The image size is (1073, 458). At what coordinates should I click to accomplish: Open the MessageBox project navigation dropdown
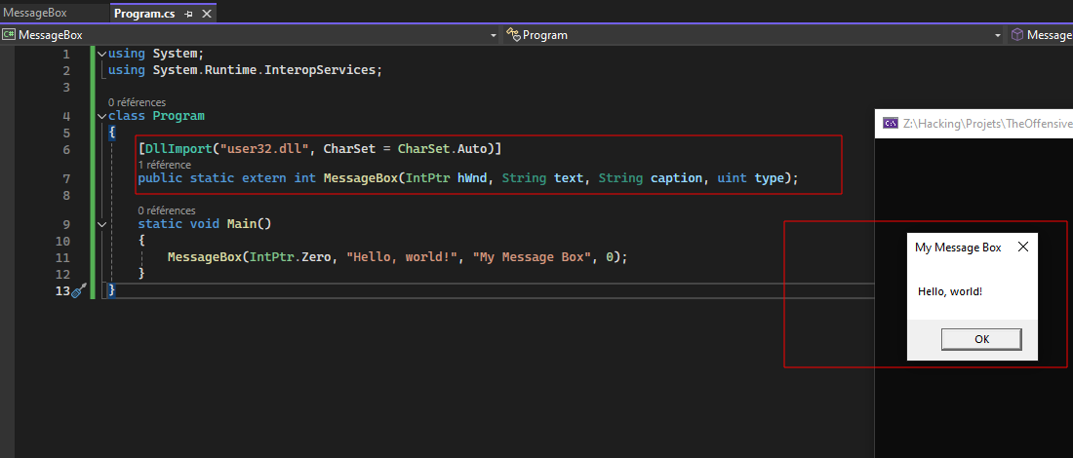tap(250, 35)
